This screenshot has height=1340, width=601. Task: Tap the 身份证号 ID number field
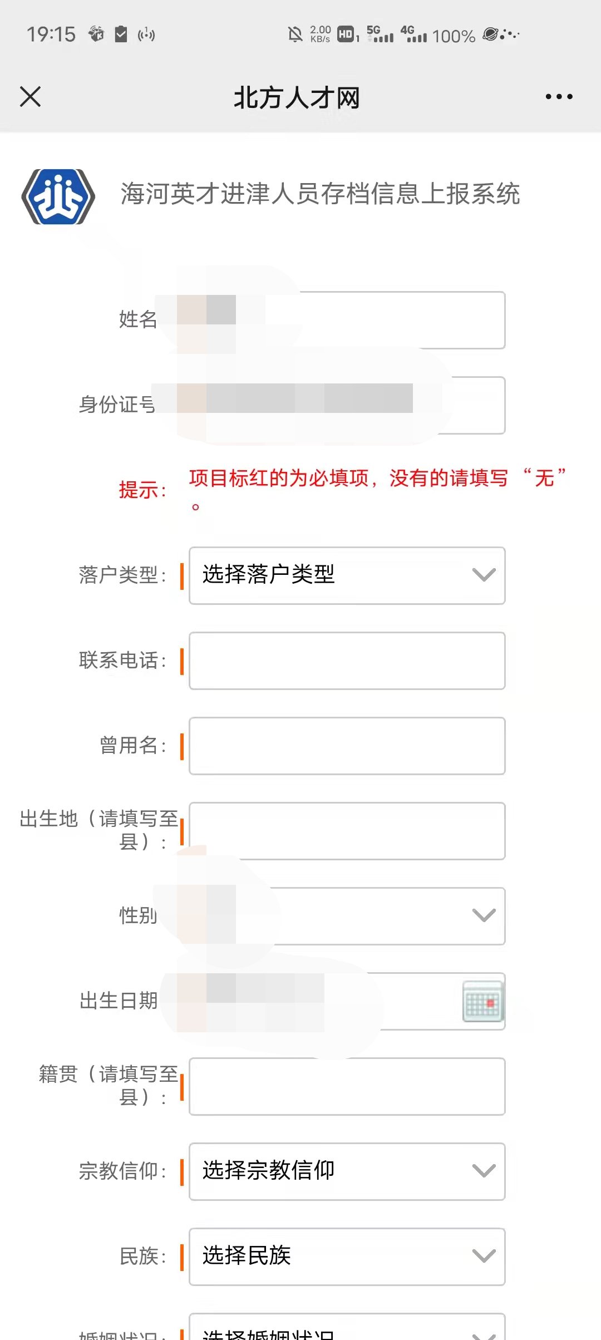(473, 405)
